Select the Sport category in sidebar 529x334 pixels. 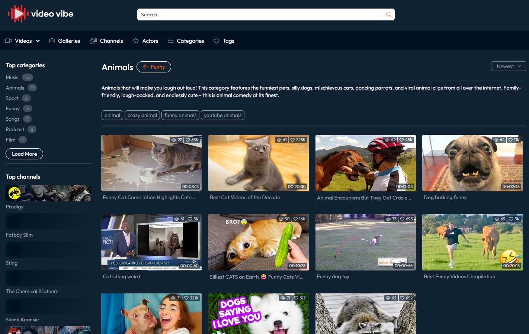[12, 98]
